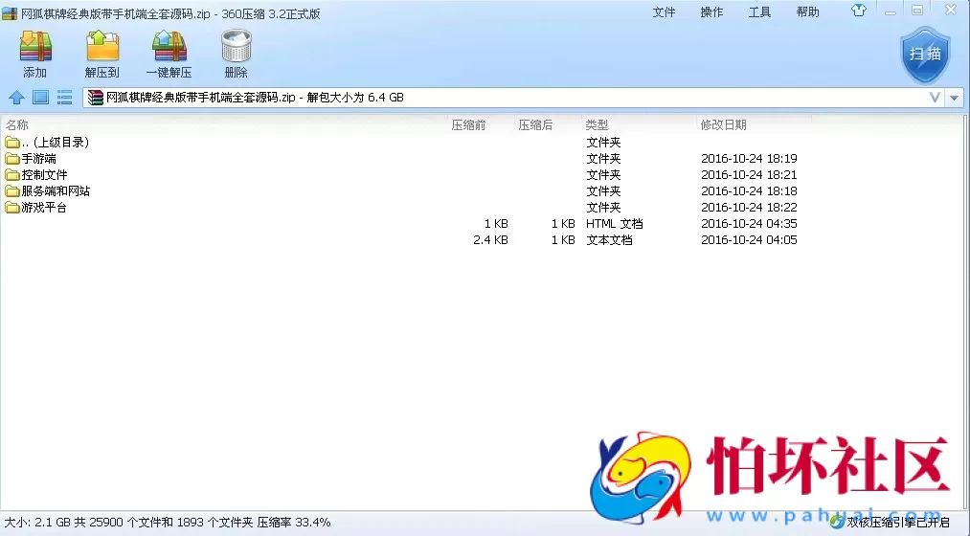Click the date 2016-10-24 18:18

tap(749, 191)
